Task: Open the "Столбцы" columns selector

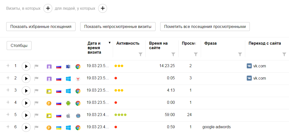Action: 19,46
